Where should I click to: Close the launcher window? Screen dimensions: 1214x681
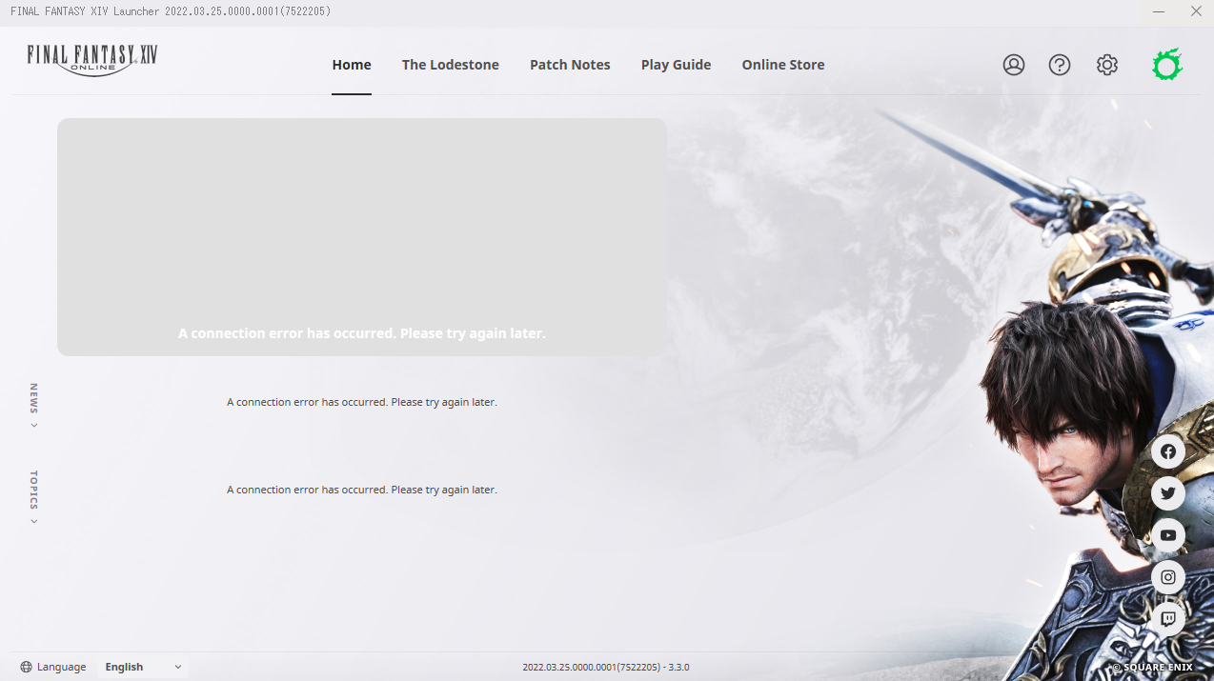pyautogui.click(x=1196, y=11)
